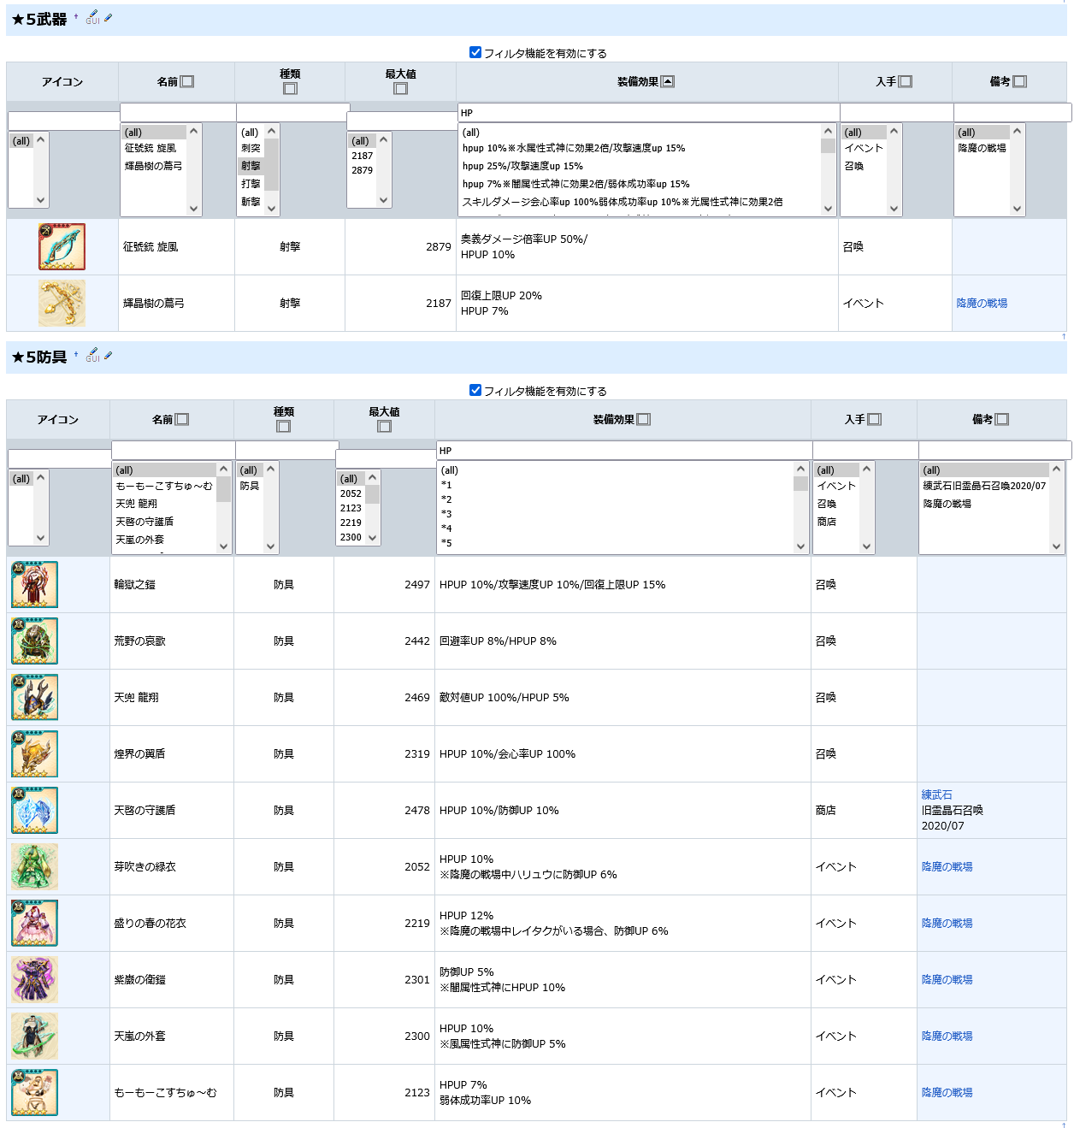
Task: Click the pencil edit icon beside ★5防具
Action: pos(108,356)
